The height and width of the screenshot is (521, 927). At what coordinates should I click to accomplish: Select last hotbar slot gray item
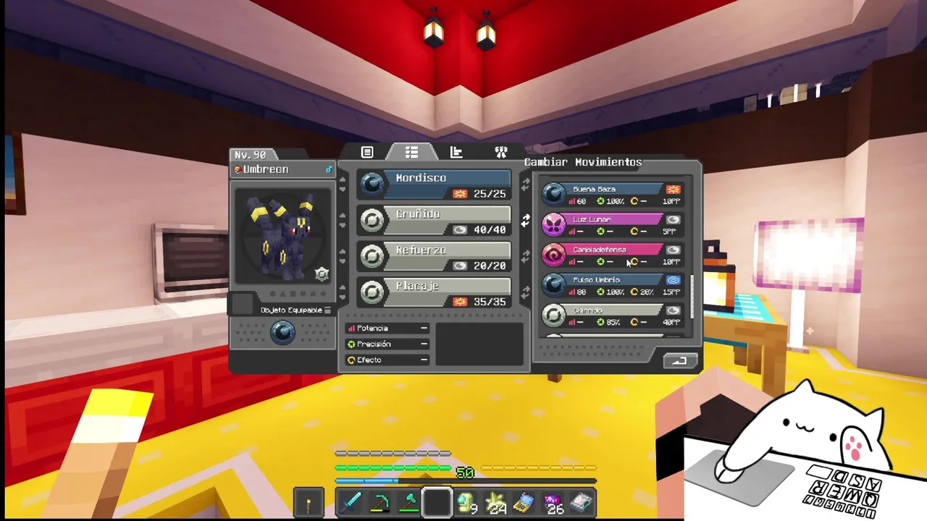tap(582, 502)
